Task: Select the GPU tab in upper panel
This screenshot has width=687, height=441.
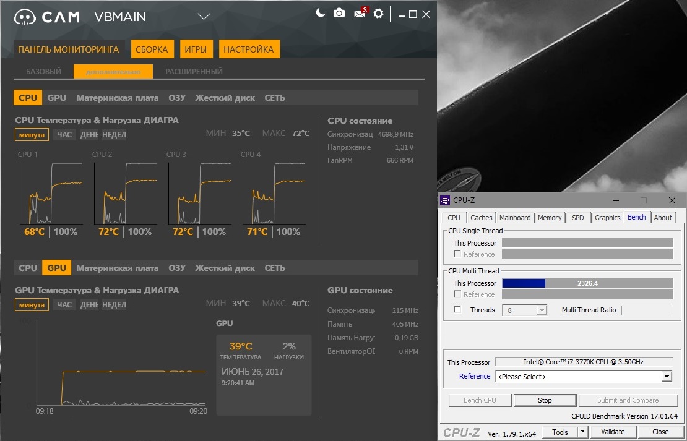Action: tap(57, 98)
